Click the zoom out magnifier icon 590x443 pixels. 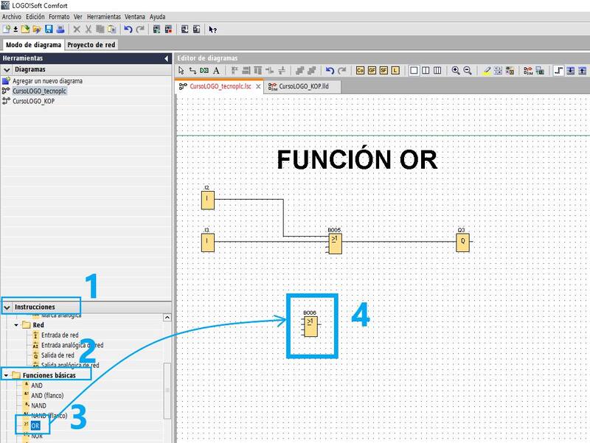tap(468, 71)
